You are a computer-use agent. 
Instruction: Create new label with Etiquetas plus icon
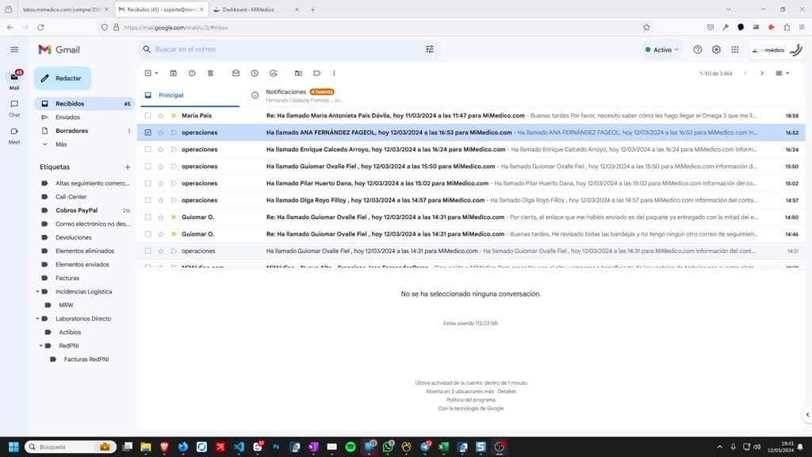[128, 167]
